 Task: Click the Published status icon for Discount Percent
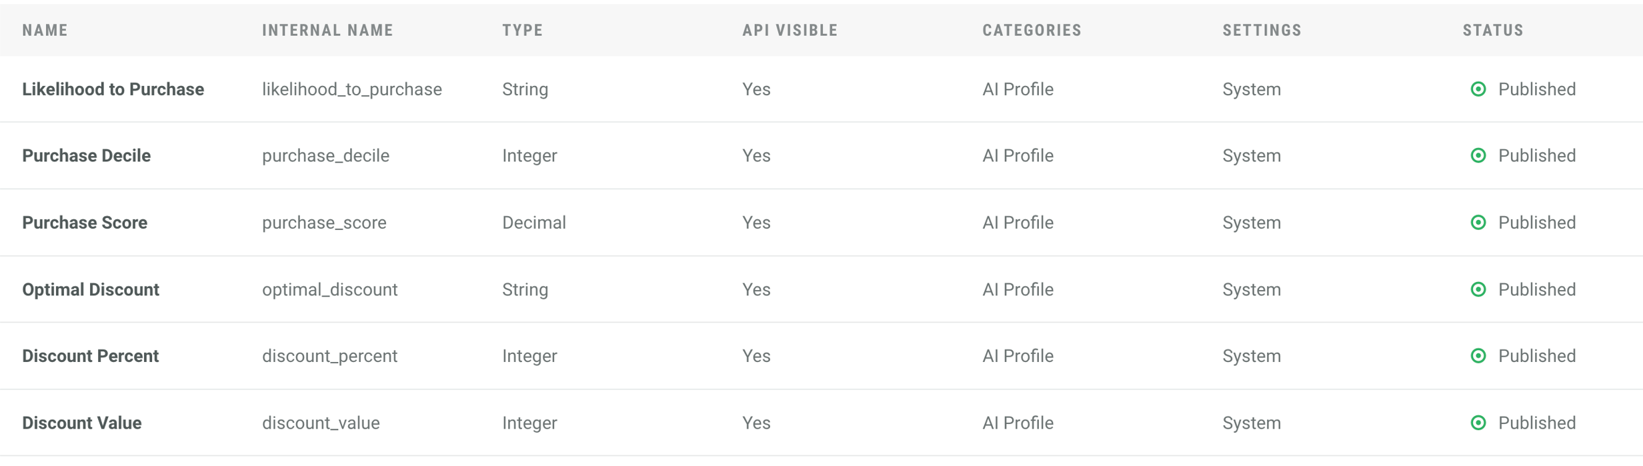1478,356
